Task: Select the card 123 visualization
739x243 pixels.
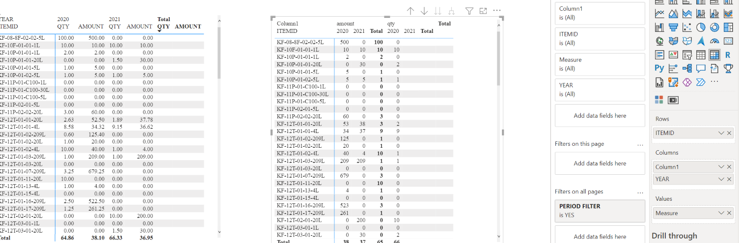Action: click(728, 41)
